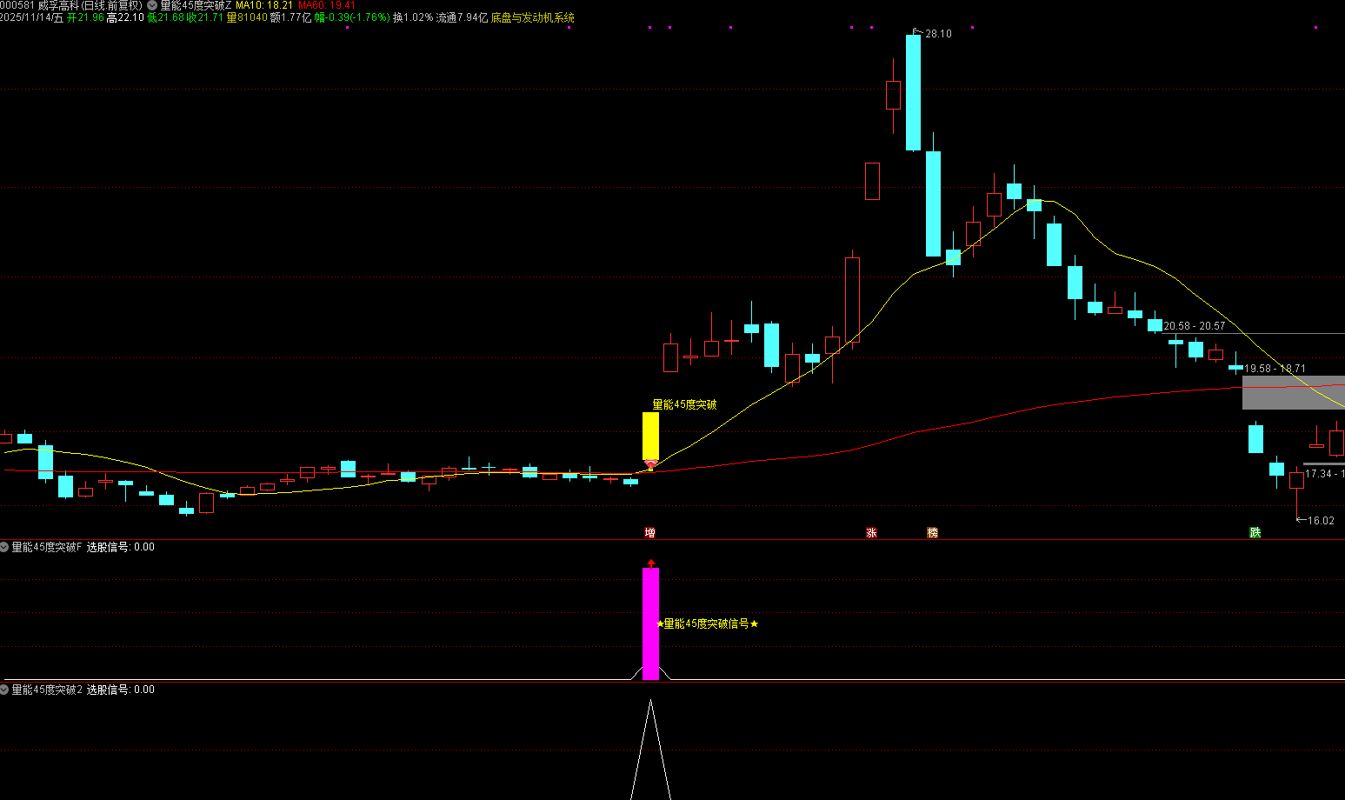The height and width of the screenshot is (800, 1345).
Task: Click the 量能45度突破 annotation text
Action: 684,404
